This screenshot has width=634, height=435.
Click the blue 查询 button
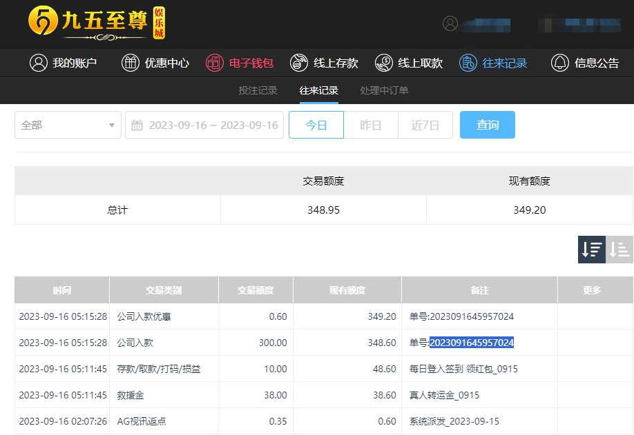(488, 125)
